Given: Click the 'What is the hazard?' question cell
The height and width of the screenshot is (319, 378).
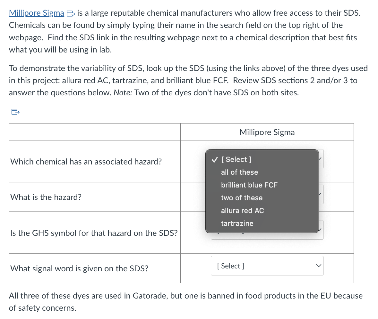Looking at the screenshot, I should click(95, 197).
